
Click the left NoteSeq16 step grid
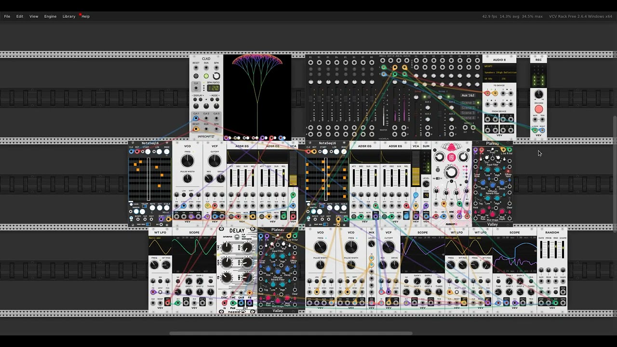point(150,178)
